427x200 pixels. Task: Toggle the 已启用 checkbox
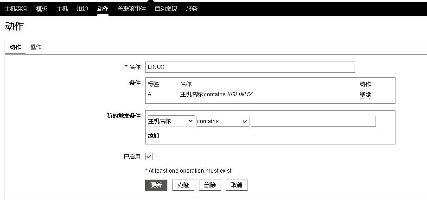149,156
